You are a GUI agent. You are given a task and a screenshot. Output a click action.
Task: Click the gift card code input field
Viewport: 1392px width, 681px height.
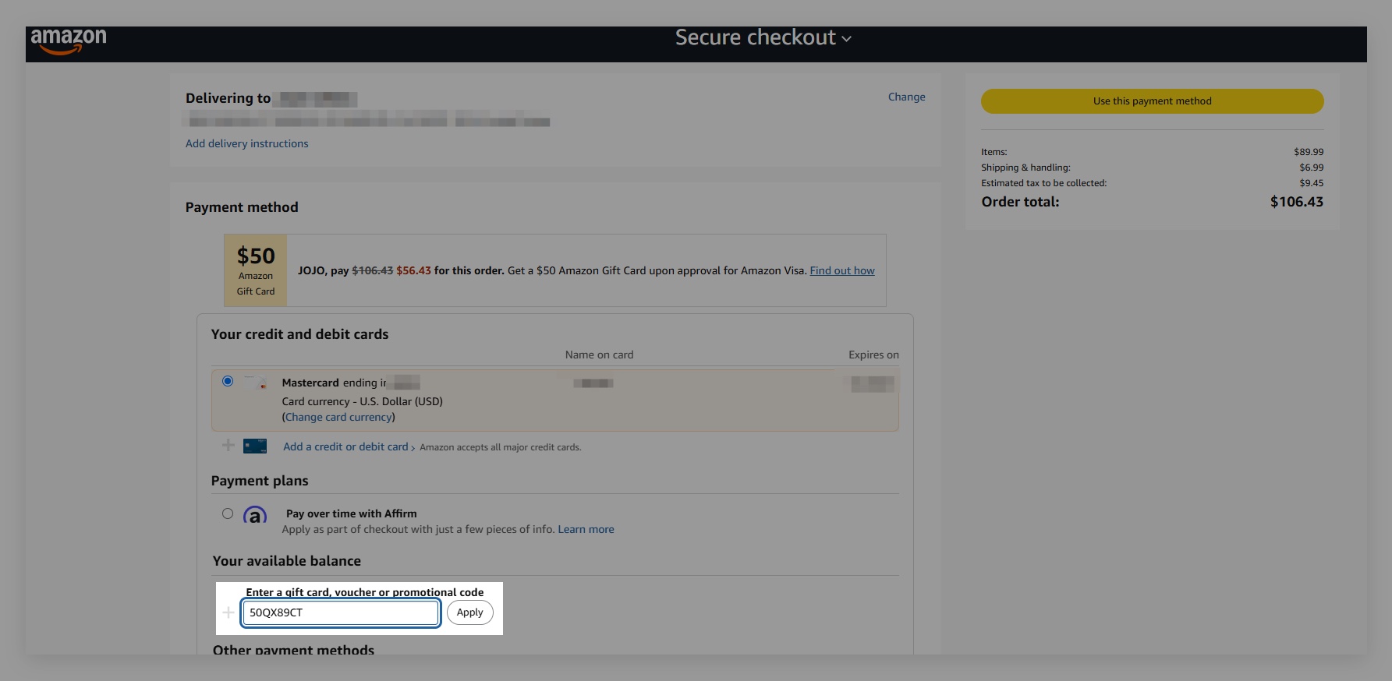(341, 612)
